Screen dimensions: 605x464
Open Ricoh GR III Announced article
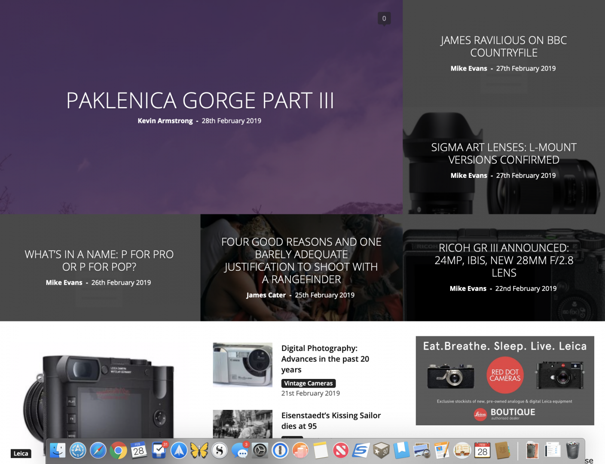pyautogui.click(x=504, y=260)
